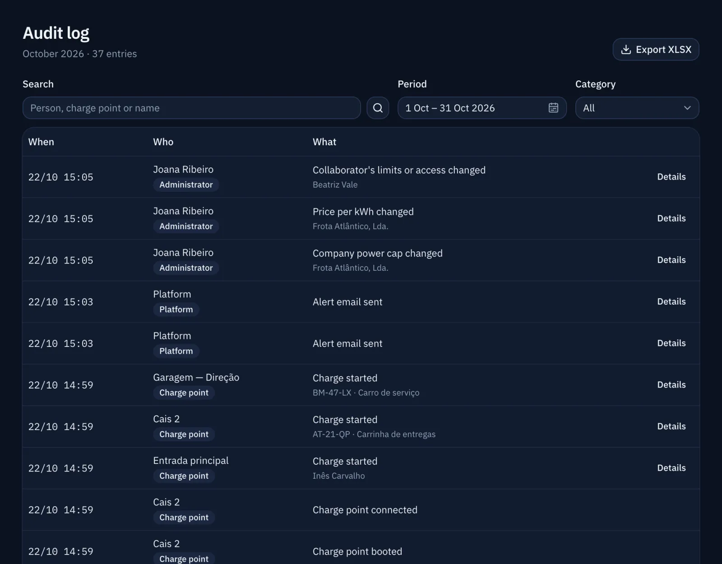
Task: Click the Entrada principal name
Action: click(x=190, y=461)
